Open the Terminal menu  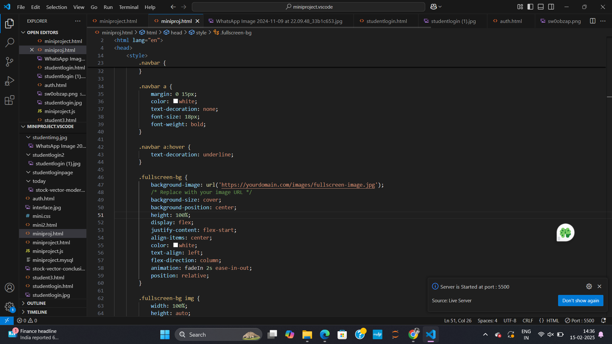coord(128,7)
